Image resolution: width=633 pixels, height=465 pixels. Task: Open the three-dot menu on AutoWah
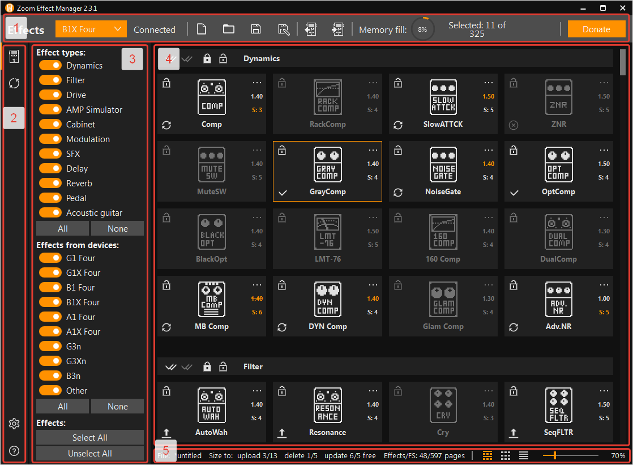(257, 391)
